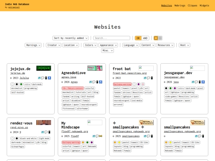Open the Sort by recently added dropdown
This screenshot has width=215, height=161.
point(70,38)
